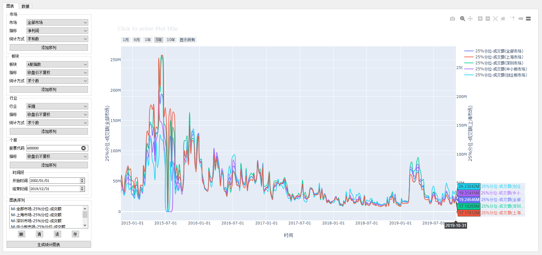The width and height of the screenshot is (542, 255).
Task: Open the 市场 dropdown showing 全部市场
Action: coord(57,22)
